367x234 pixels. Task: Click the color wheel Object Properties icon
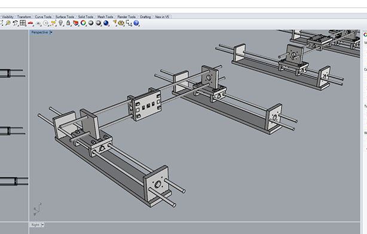83,23
